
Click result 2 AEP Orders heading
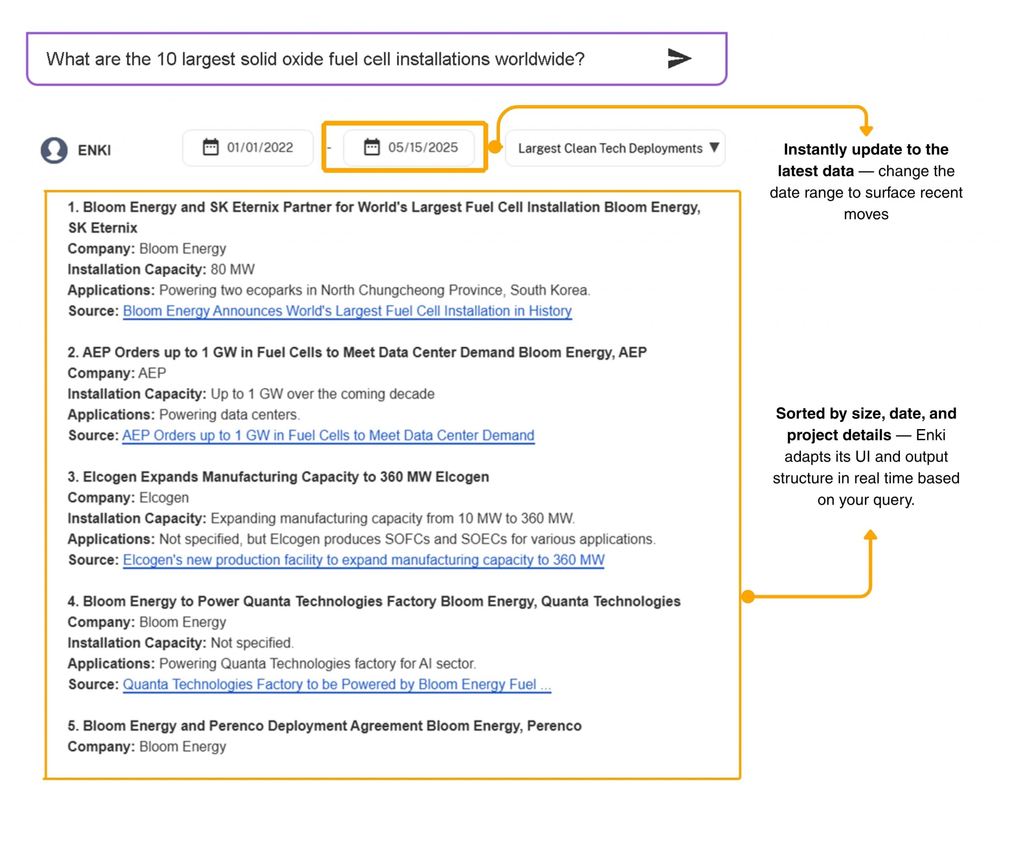(x=357, y=353)
